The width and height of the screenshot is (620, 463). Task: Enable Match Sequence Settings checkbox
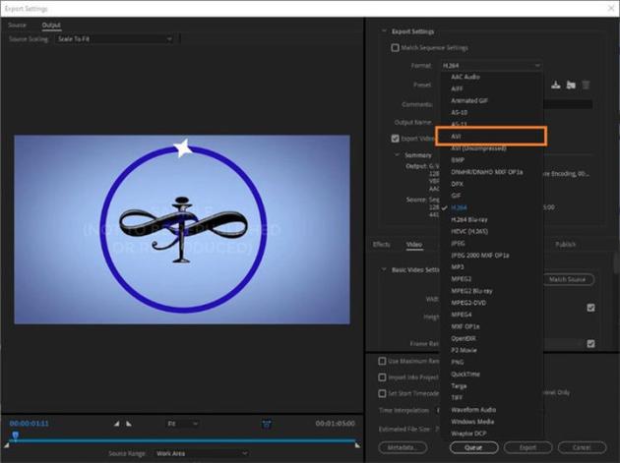coord(395,48)
